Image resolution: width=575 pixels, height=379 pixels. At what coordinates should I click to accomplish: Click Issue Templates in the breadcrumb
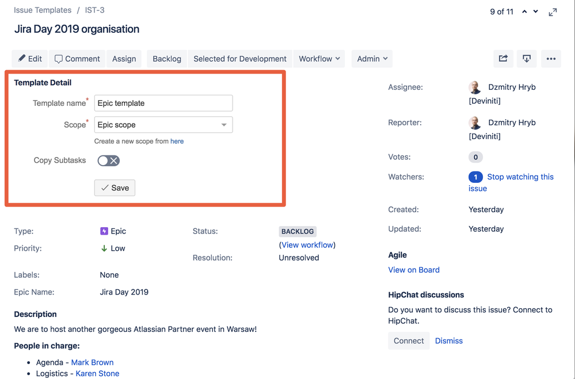42,10
